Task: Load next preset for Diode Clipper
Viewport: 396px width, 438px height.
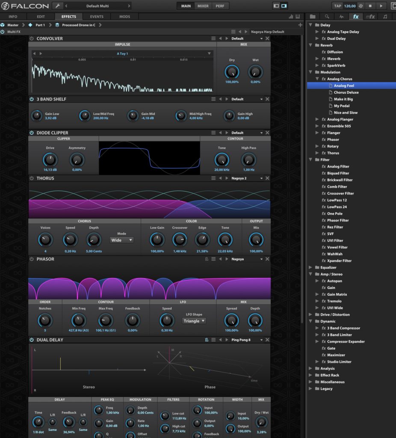Action: [x=227, y=133]
